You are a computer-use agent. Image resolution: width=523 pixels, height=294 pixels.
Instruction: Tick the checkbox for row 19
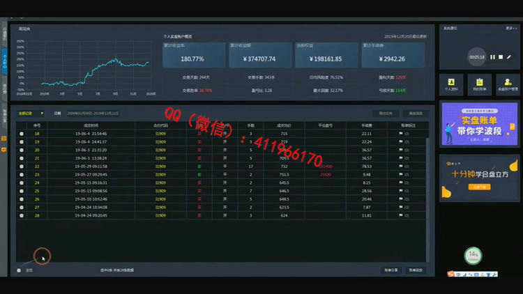(x=22, y=142)
